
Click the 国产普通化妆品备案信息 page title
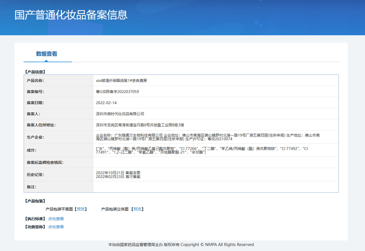tap(71, 15)
